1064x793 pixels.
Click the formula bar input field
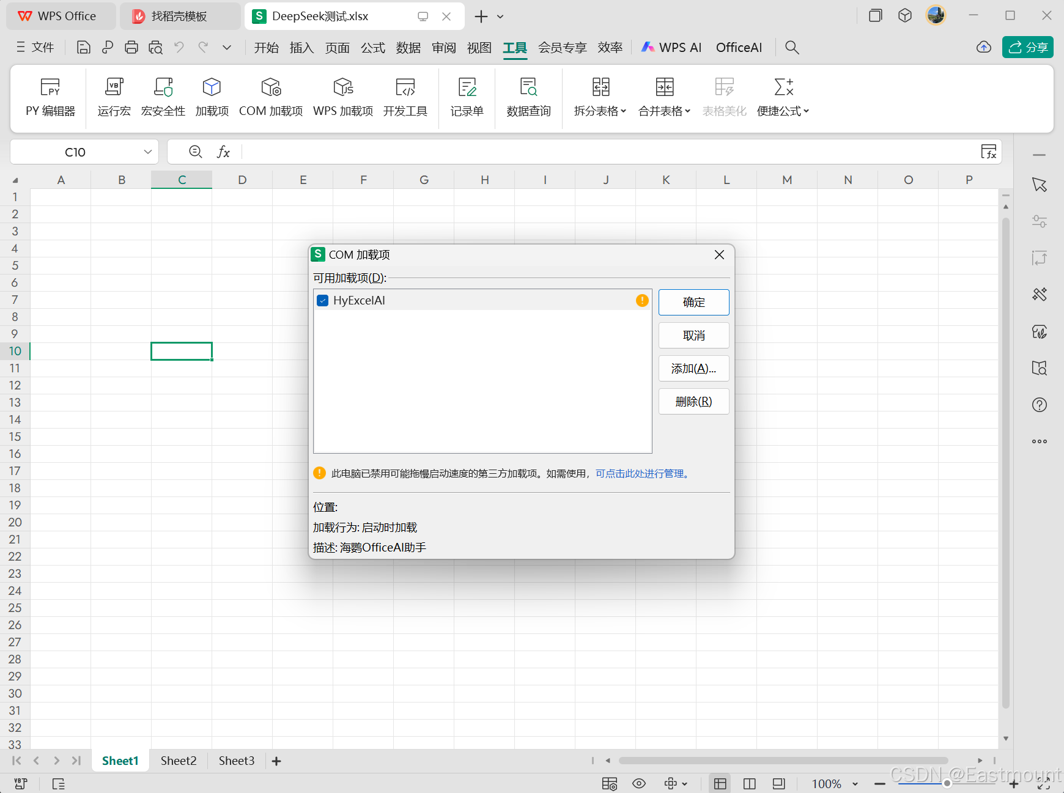coord(609,152)
